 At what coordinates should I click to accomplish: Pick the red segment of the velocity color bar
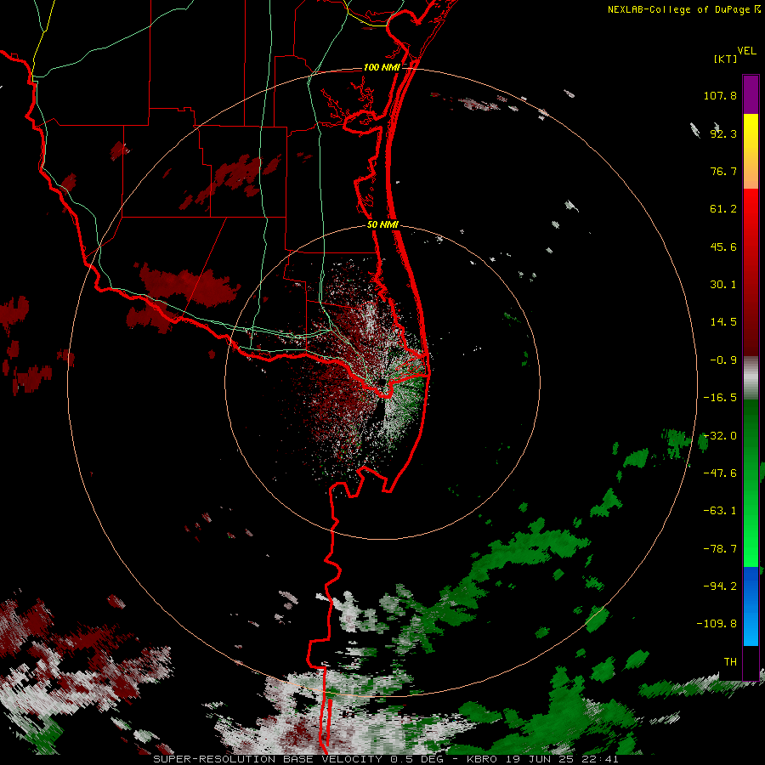751,272
